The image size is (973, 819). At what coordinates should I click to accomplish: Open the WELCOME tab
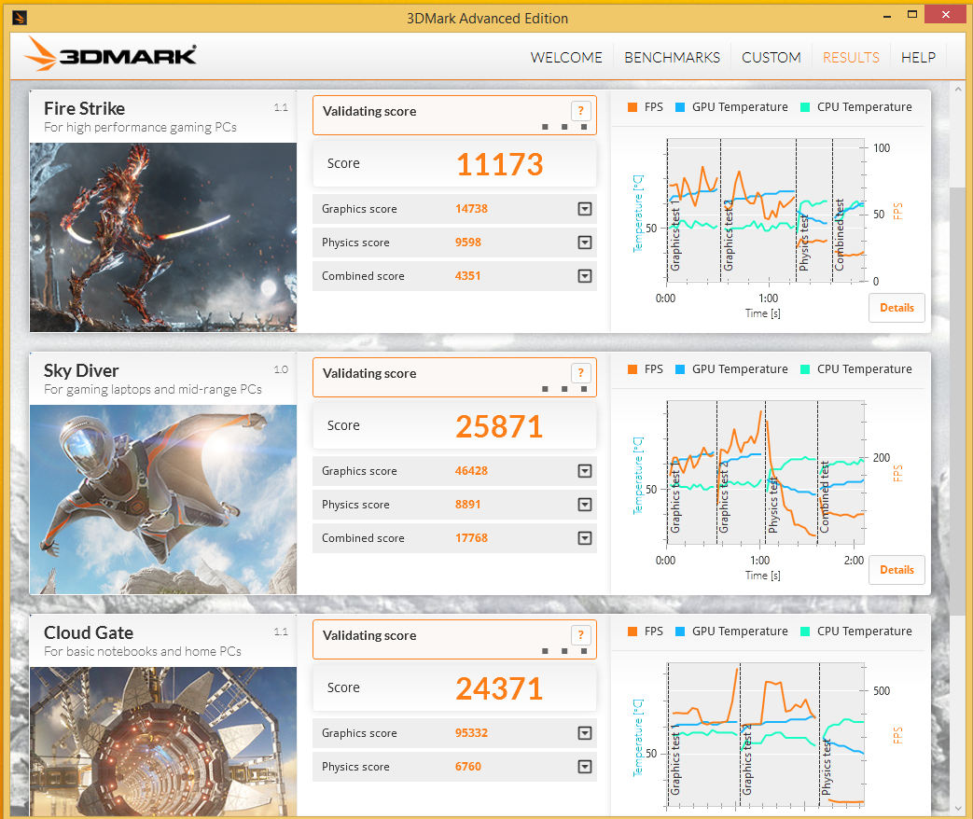(566, 58)
